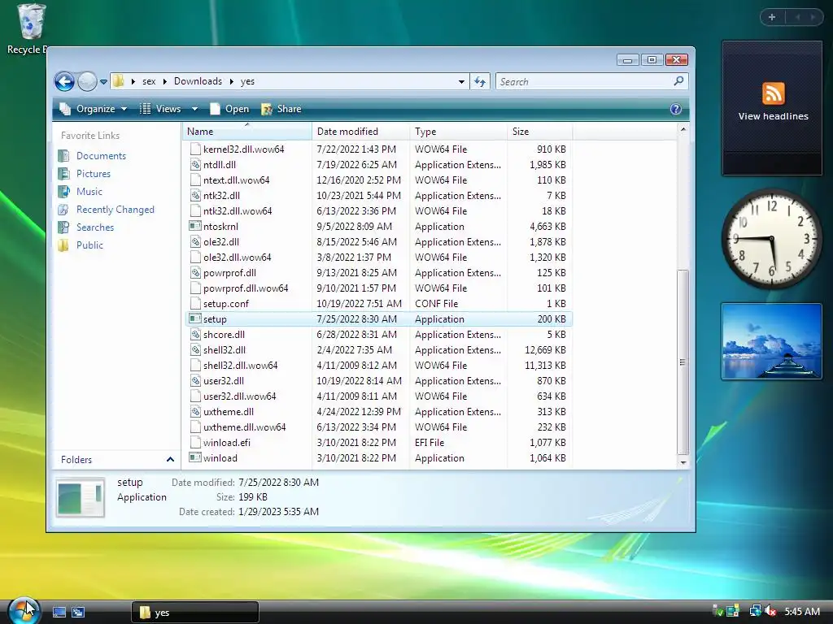833x624 pixels.
Task: Click the 'yes' taskbar button
Action: click(194, 613)
